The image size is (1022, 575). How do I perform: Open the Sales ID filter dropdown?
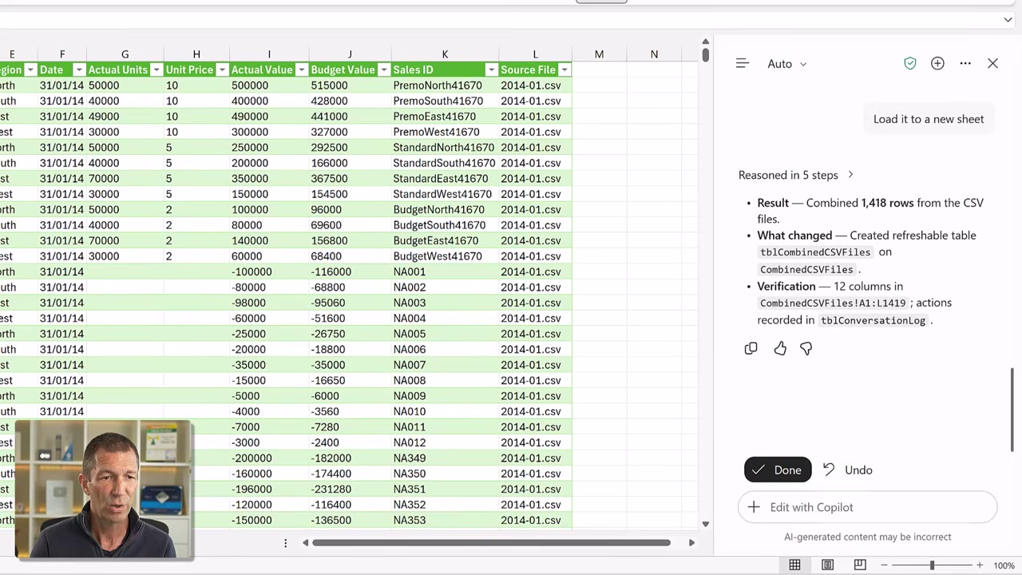click(x=492, y=70)
